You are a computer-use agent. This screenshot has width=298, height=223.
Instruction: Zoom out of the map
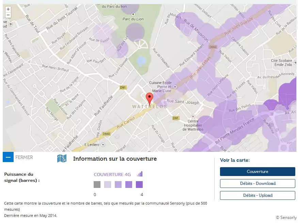[8, 15]
